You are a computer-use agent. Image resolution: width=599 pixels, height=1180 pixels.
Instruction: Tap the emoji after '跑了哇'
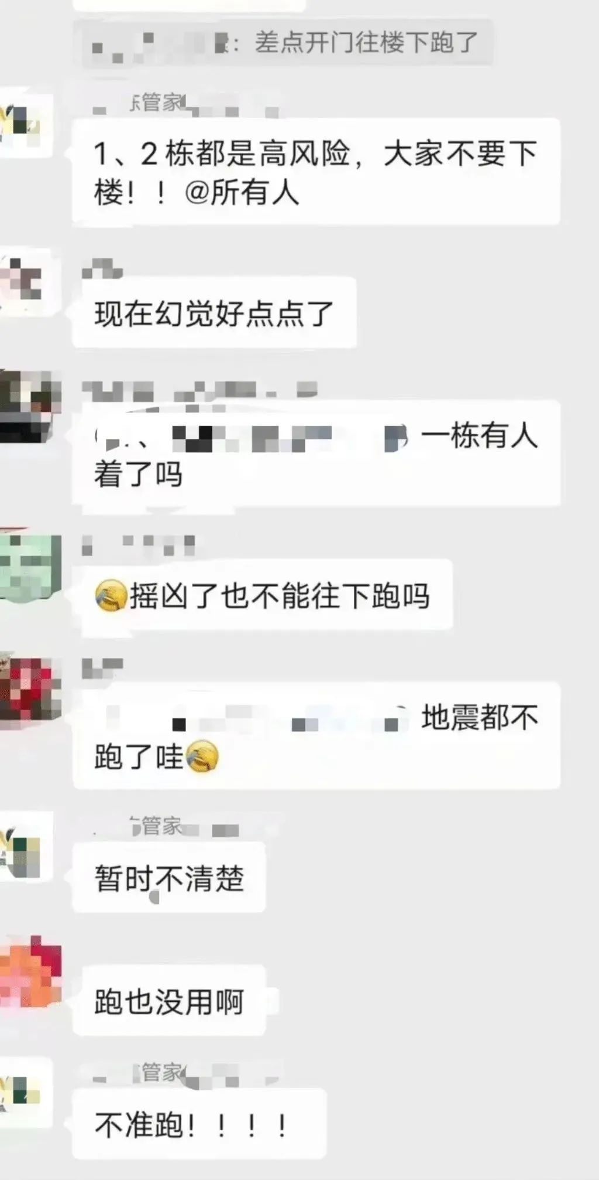[202, 756]
